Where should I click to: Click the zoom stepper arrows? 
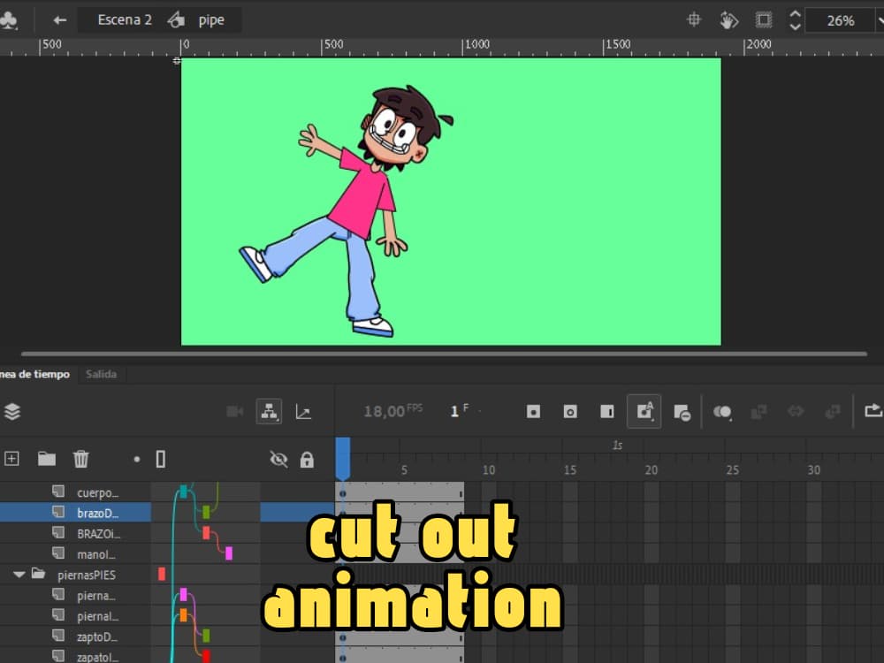coord(795,21)
